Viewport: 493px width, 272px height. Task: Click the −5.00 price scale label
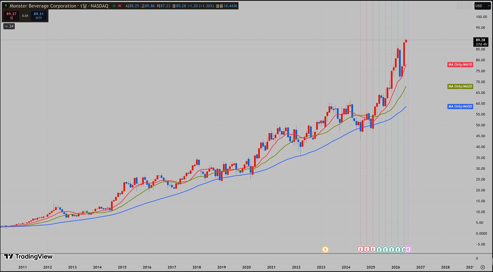pyautogui.click(x=480, y=244)
